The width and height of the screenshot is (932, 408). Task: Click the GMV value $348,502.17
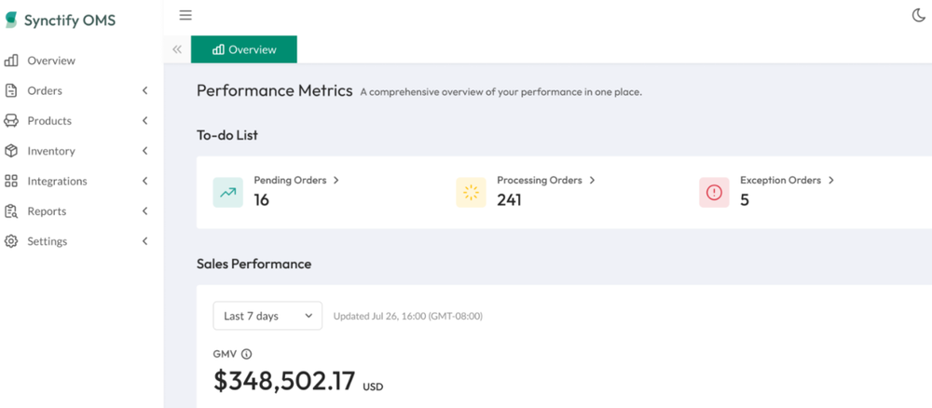(284, 381)
